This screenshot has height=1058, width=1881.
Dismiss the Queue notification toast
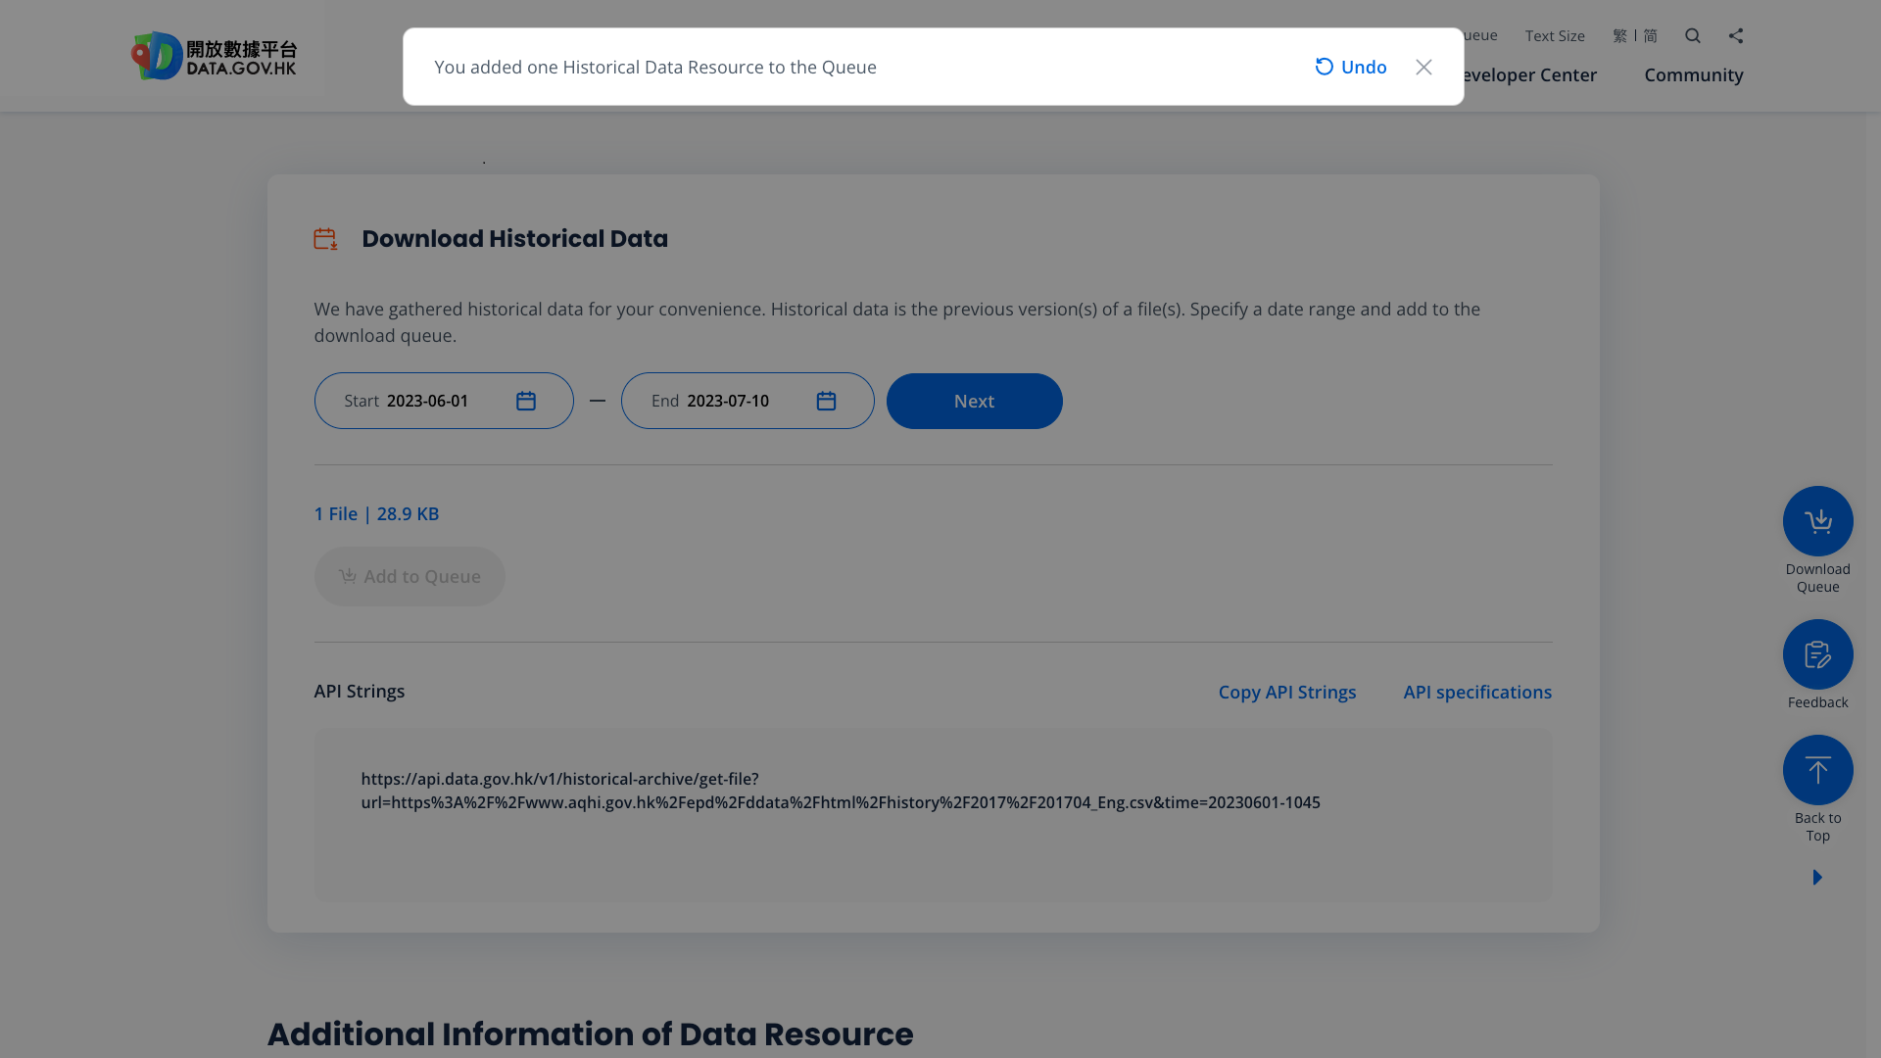(1423, 67)
